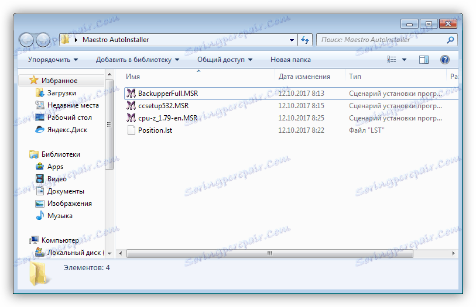Click the Музыка note icon
The image size is (476, 307).
[40, 215]
